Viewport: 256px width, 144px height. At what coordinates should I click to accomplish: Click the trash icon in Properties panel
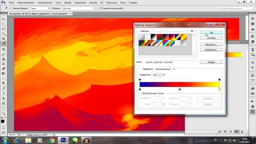(242, 132)
